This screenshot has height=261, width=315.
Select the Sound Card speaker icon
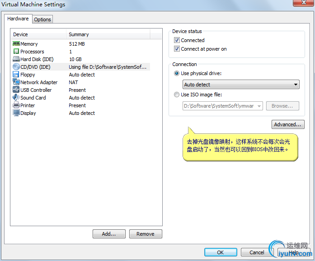(x=16, y=98)
